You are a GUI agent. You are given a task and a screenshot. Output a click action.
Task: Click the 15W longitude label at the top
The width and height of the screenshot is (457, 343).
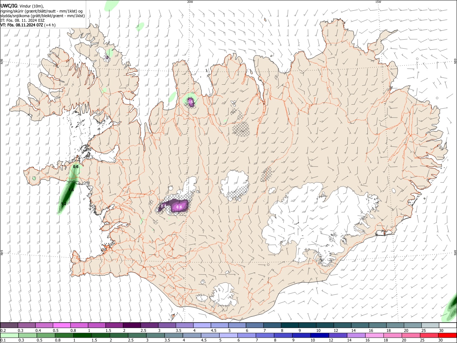pos(378,2)
